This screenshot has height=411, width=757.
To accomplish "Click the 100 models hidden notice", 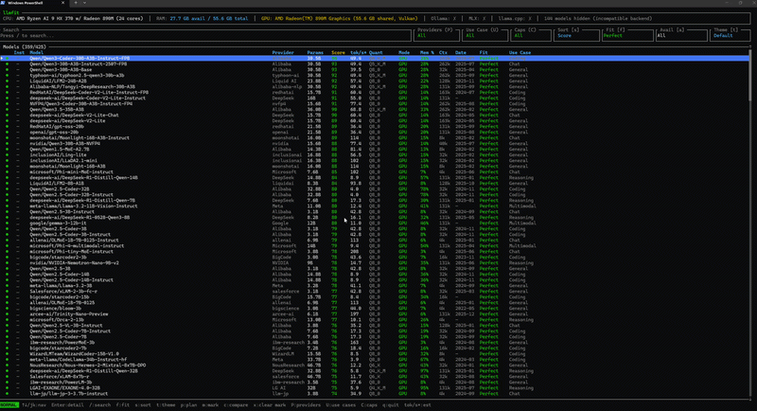I will click(598, 19).
